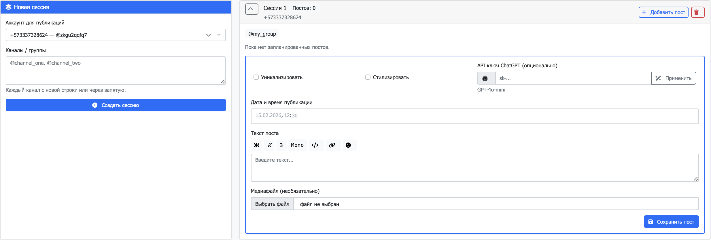This screenshot has height=240, width=711.
Task: Click the bold Ж formatting button
Action: pyautogui.click(x=256, y=145)
